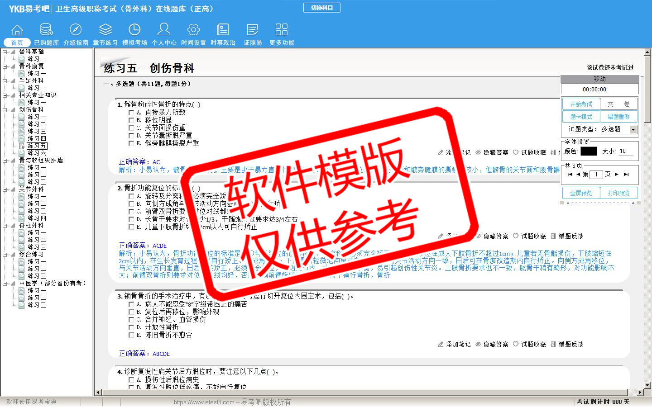Viewport: 652px width, 407px height.
Task: Open 时间设置 gear icon
Action: point(193,30)
